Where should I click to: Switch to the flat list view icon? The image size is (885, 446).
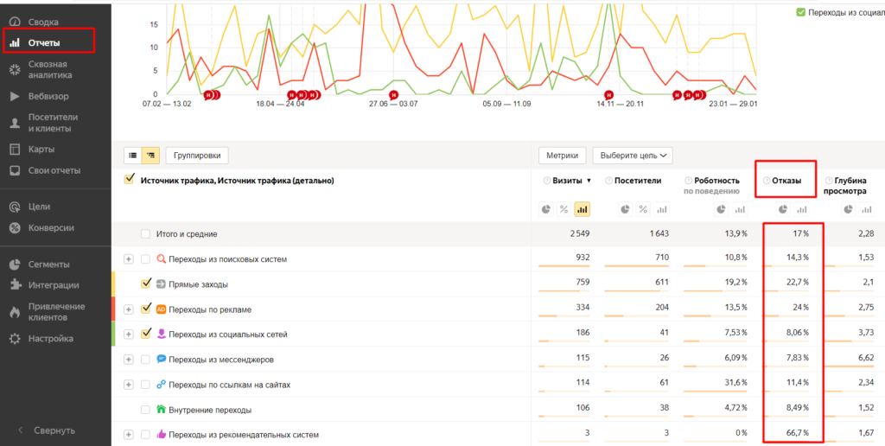tap(133, 156)
